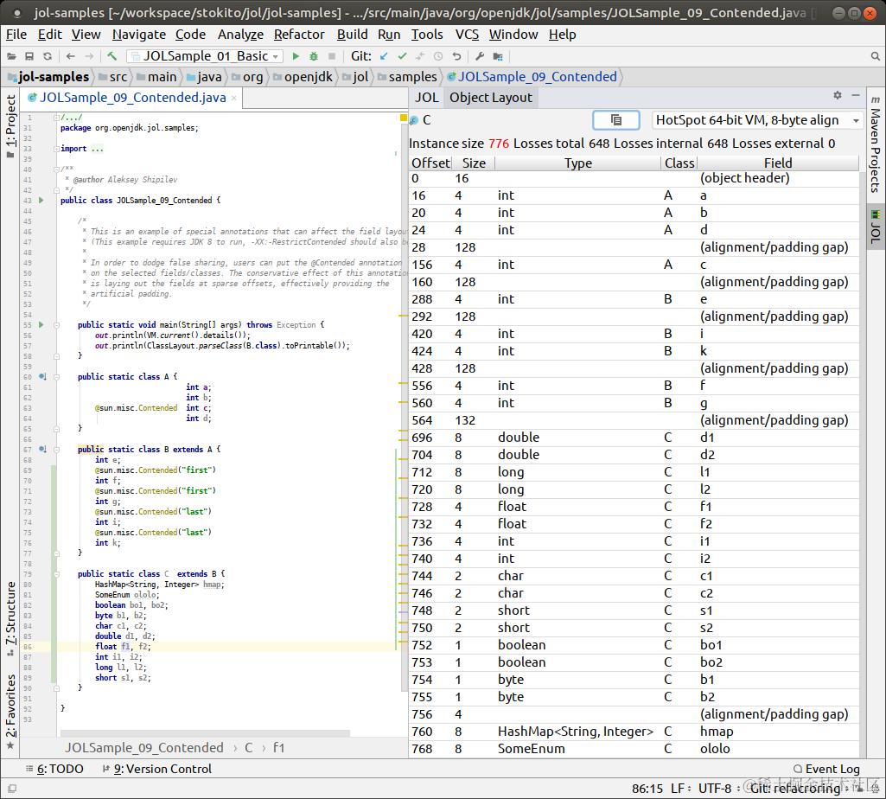Switch to the JOL tab

(x=427, y=97)
